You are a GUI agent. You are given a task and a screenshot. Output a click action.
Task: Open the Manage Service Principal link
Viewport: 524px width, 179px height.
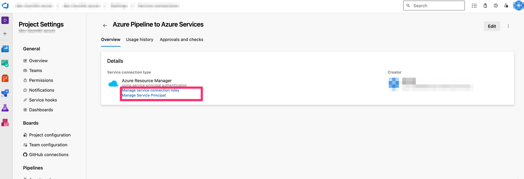[x=144, y=95]
